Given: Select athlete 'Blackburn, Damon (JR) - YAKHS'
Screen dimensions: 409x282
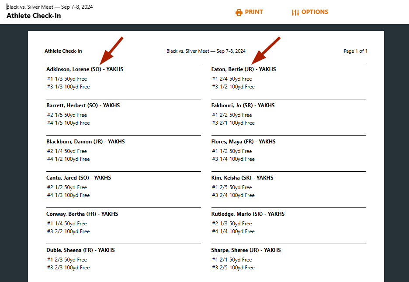Looking at the screenshot, I should point(86,142).
